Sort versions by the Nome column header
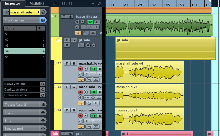 pos(20,28)
